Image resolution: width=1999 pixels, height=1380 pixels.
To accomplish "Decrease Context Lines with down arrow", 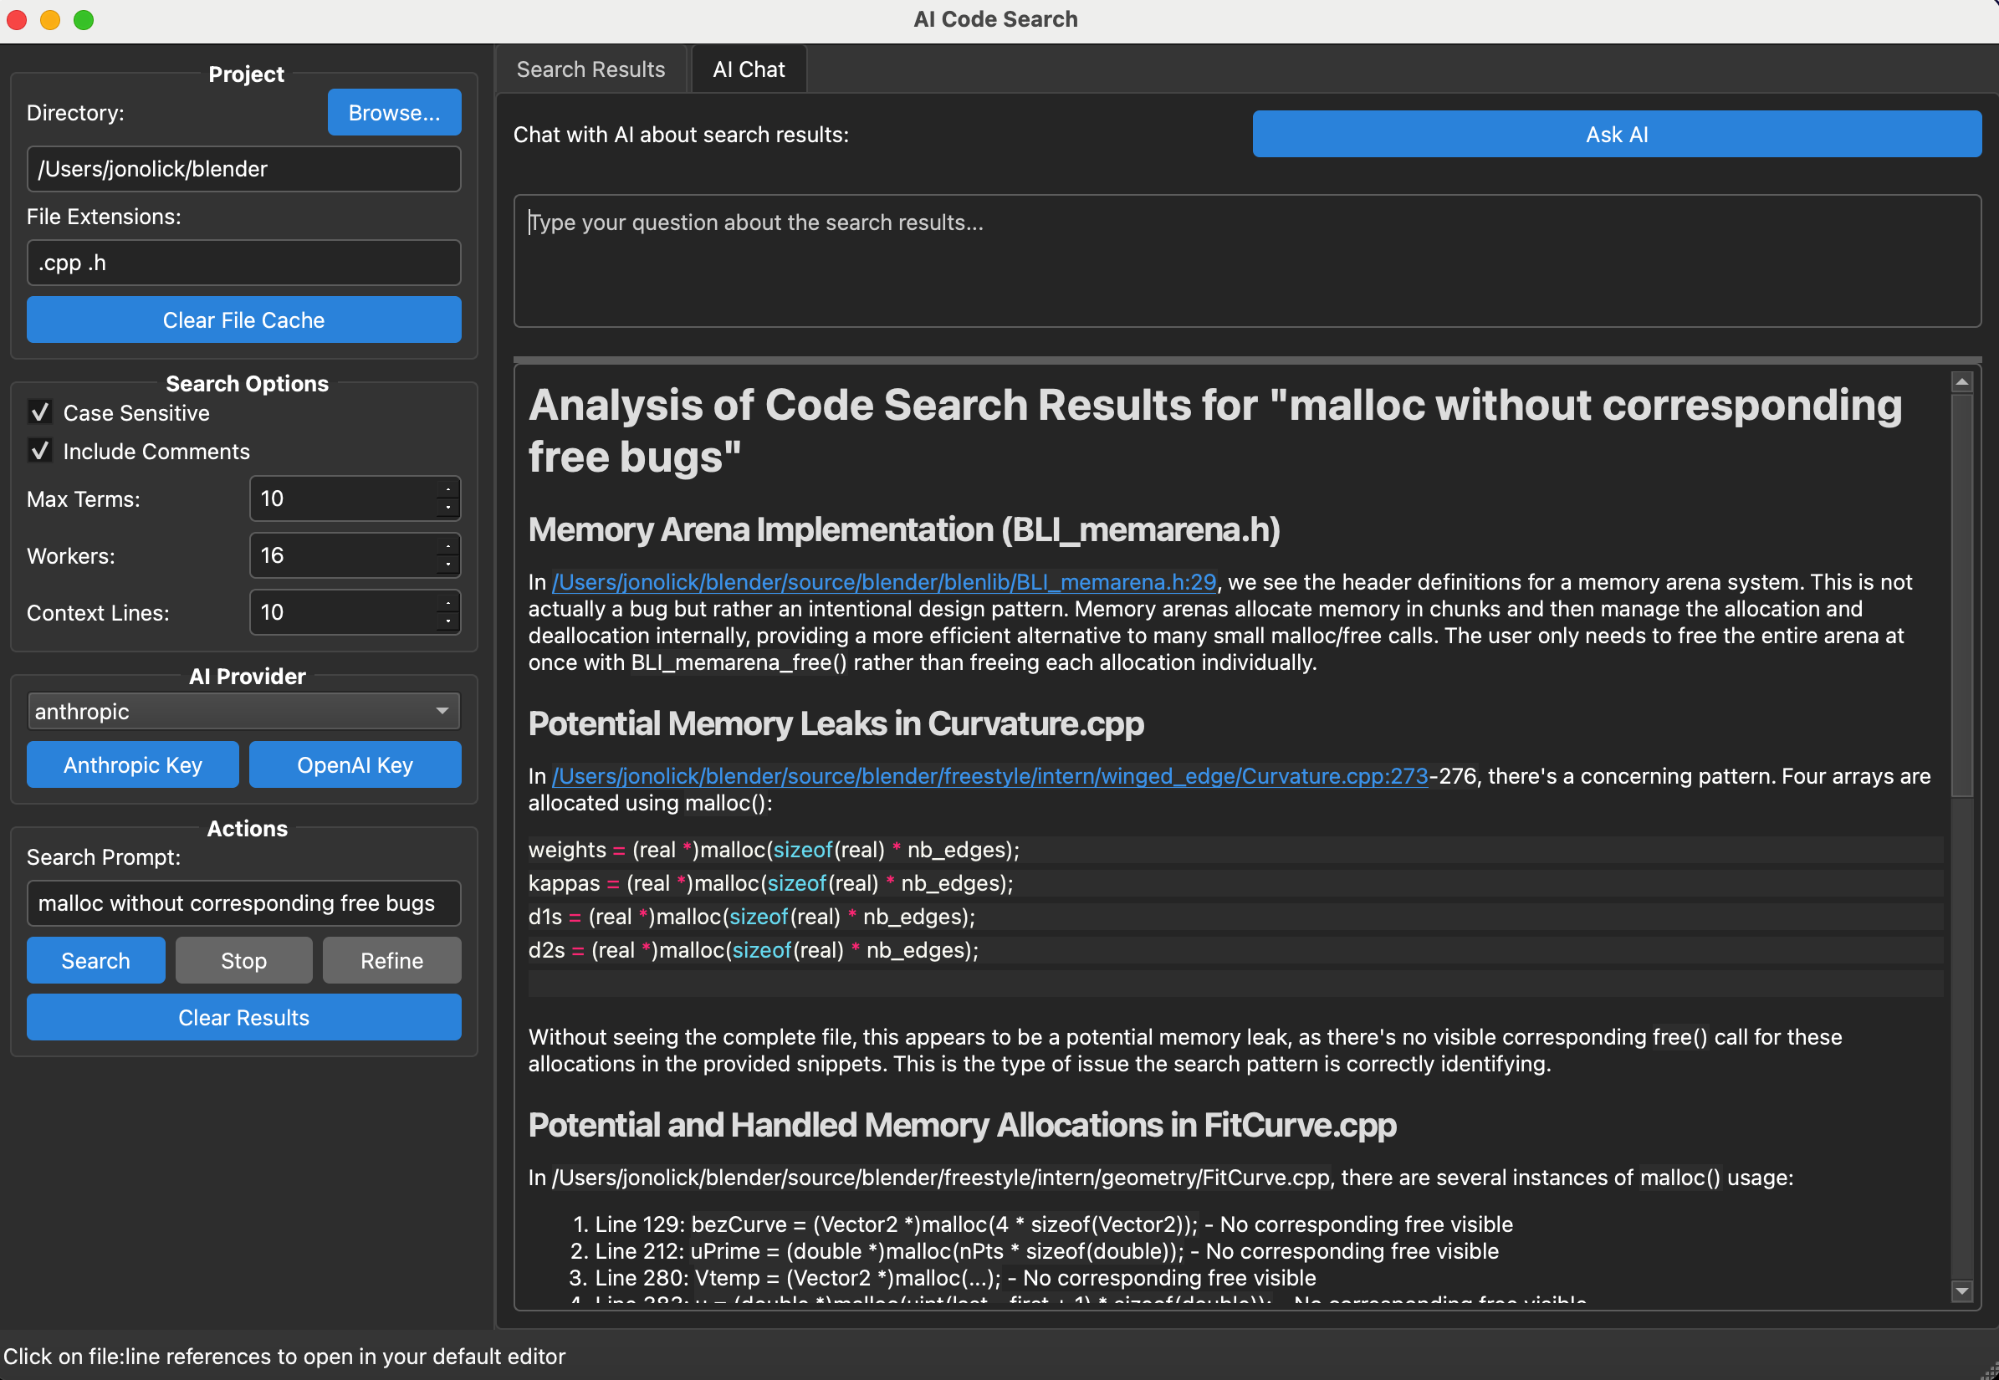I will 447,621.
